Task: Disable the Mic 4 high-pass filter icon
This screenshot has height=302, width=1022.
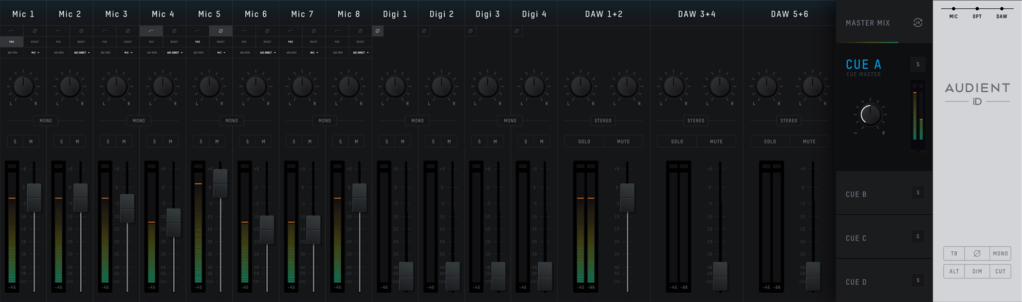Action: 151,31
